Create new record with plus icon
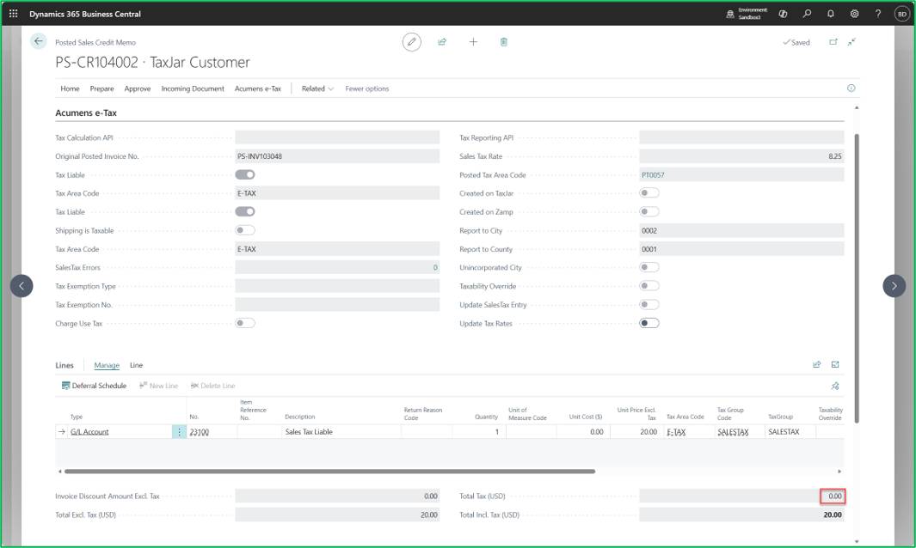 (x=473, y=42)
